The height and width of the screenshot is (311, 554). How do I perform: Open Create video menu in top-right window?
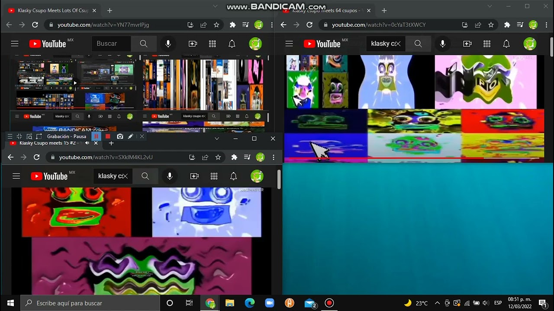[x=467, y=44]
